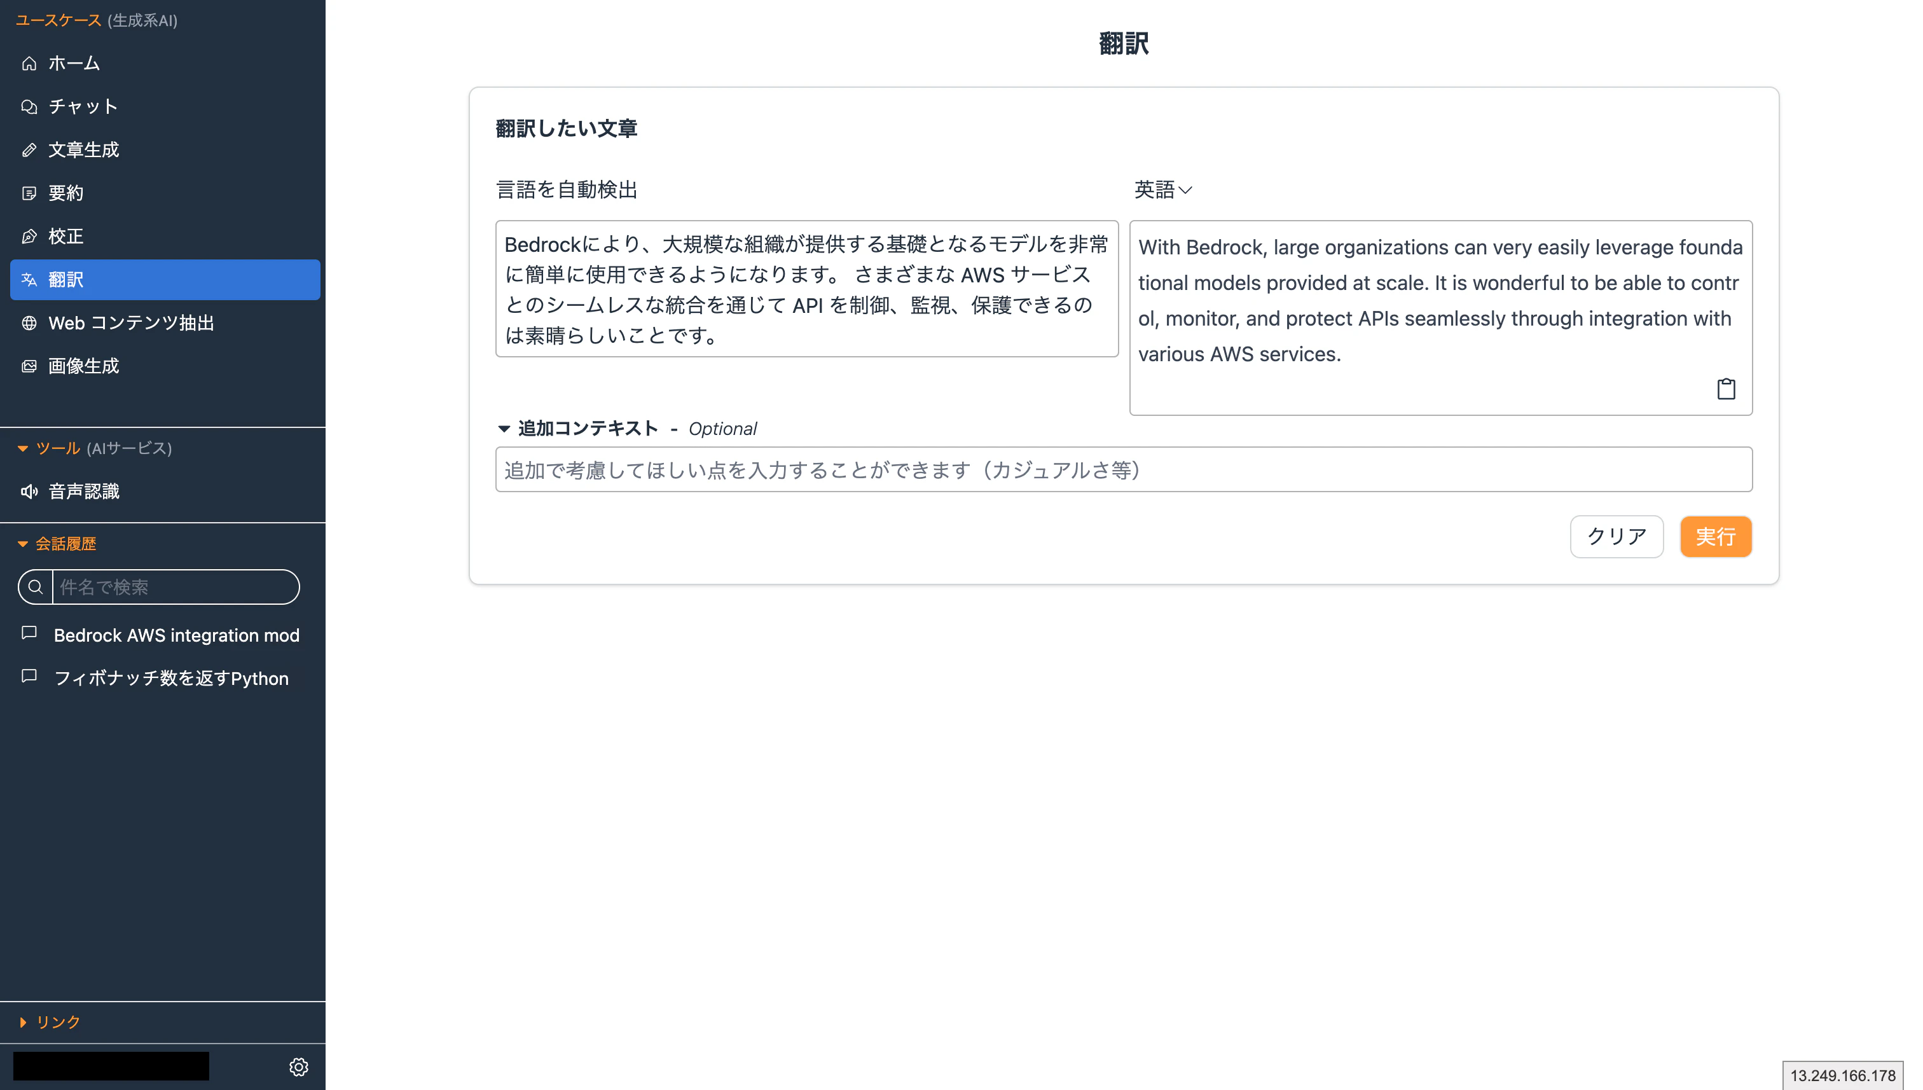The width and height of the screenshot is (1923, 1090).
Task: Open Web コンテンツ抽出 menu item
Action: tap(165, 322)
